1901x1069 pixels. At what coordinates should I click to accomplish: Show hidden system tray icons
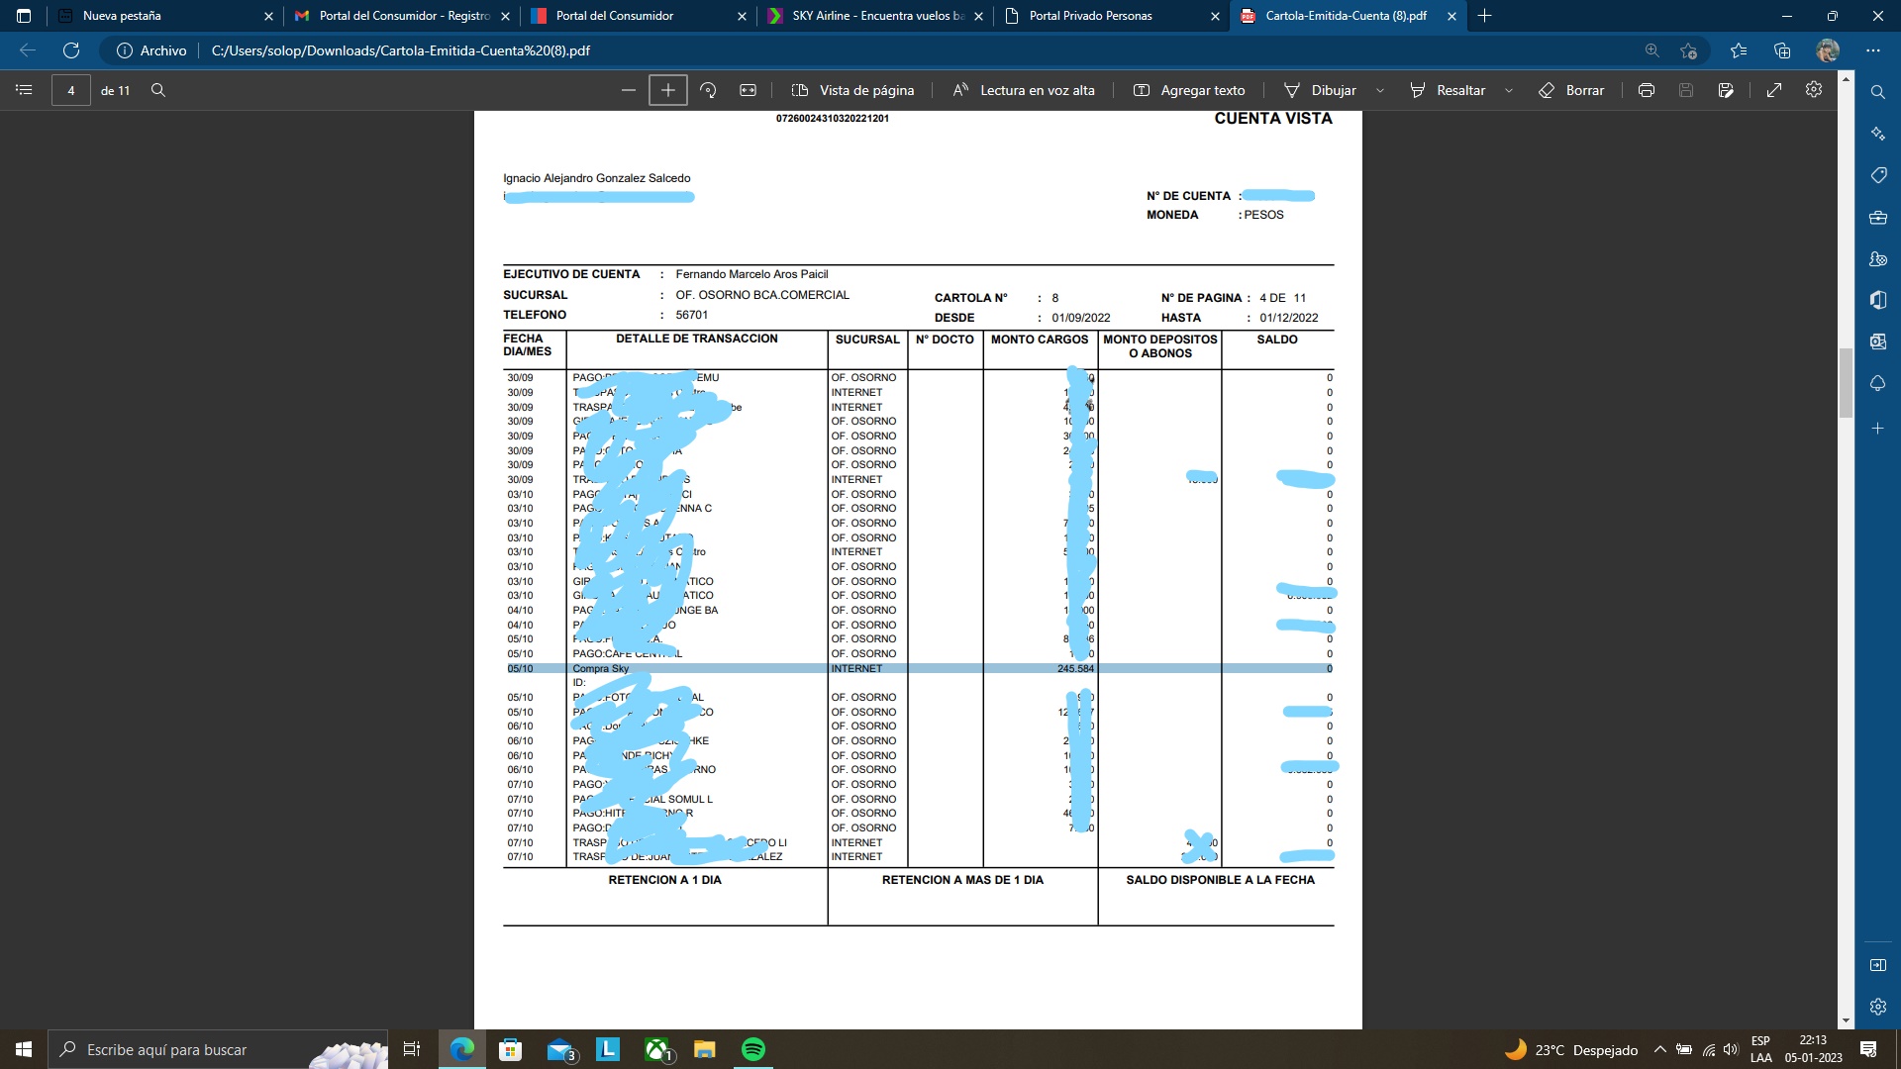(x=1660, y=1049)
